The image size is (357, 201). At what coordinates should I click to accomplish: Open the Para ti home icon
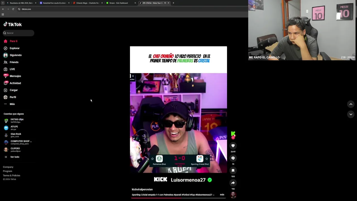tap(5, 41)
